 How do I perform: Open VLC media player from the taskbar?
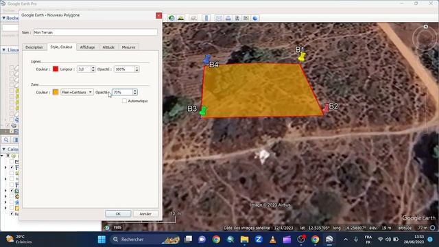click(273, 239)
